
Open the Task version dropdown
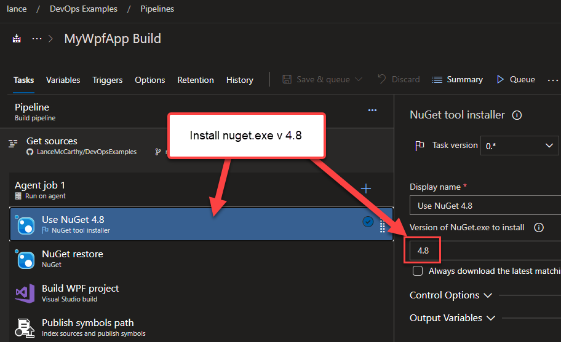519,146
